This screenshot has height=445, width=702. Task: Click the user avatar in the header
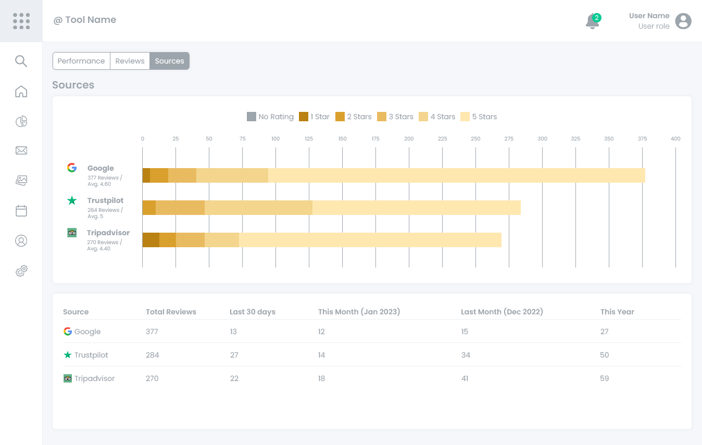[683, 21]
